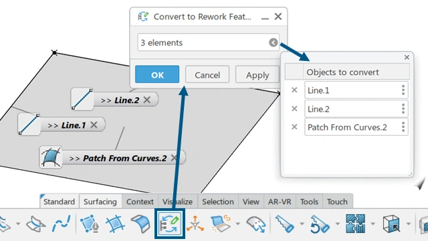
Task: Remove Line.1 from Objects to convert
Action: pos(294,90)
